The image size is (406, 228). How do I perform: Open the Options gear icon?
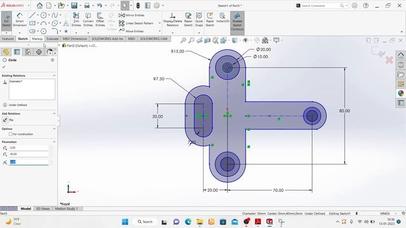coord(157,6)
